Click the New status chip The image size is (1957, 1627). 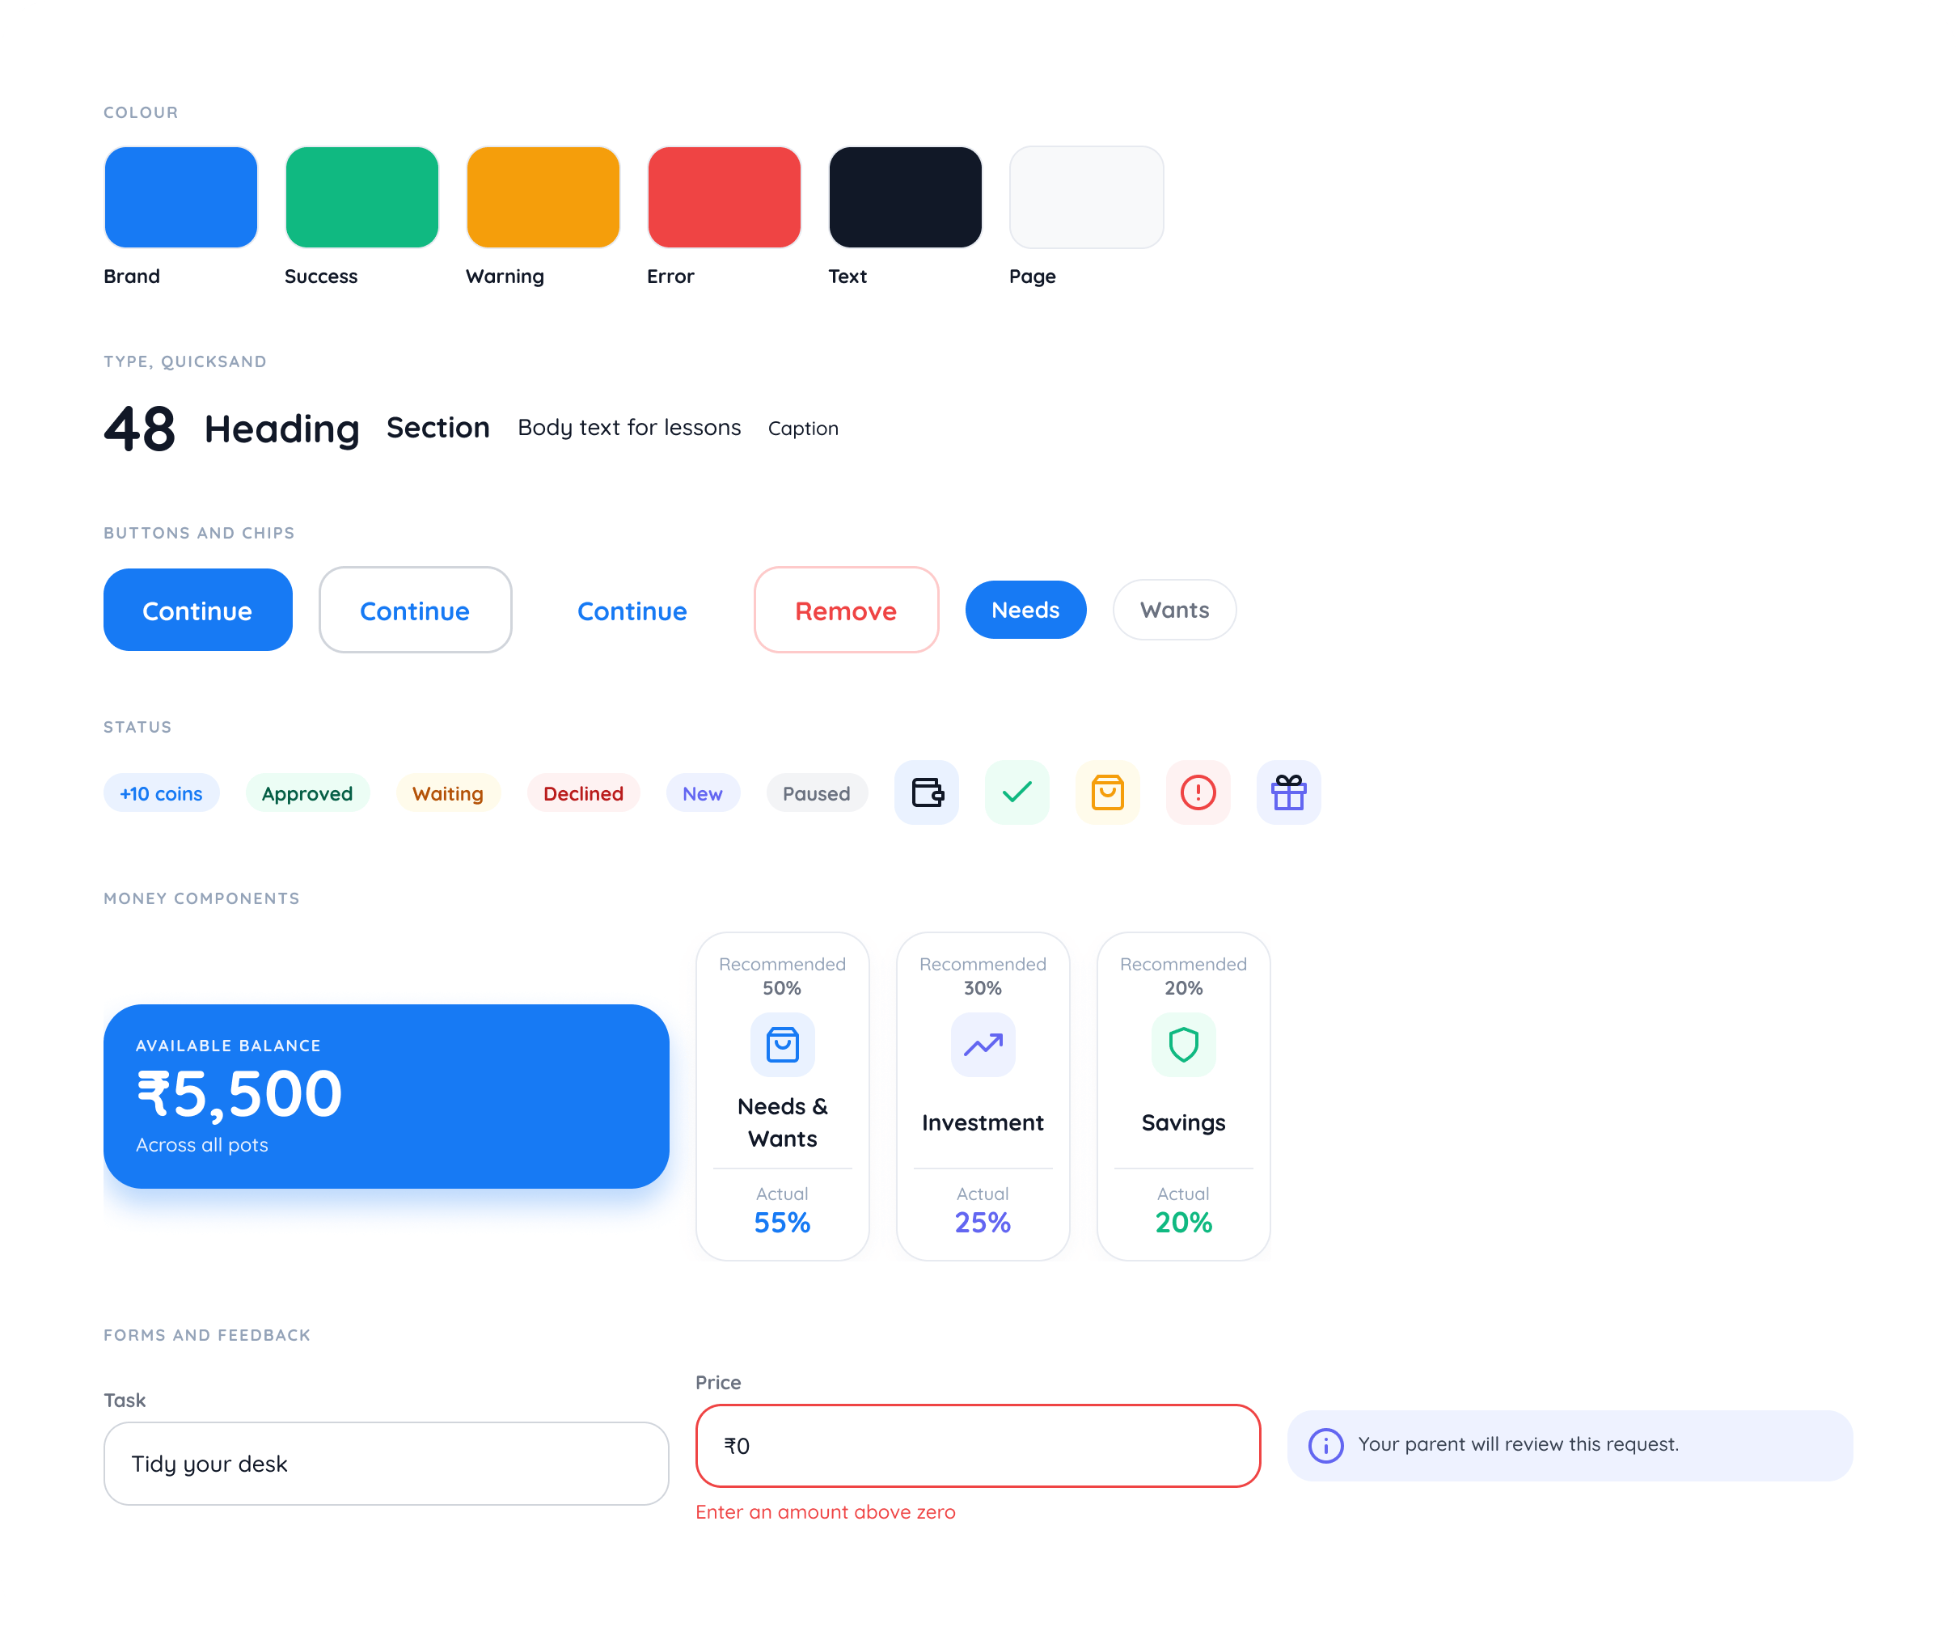coord(703,793)
